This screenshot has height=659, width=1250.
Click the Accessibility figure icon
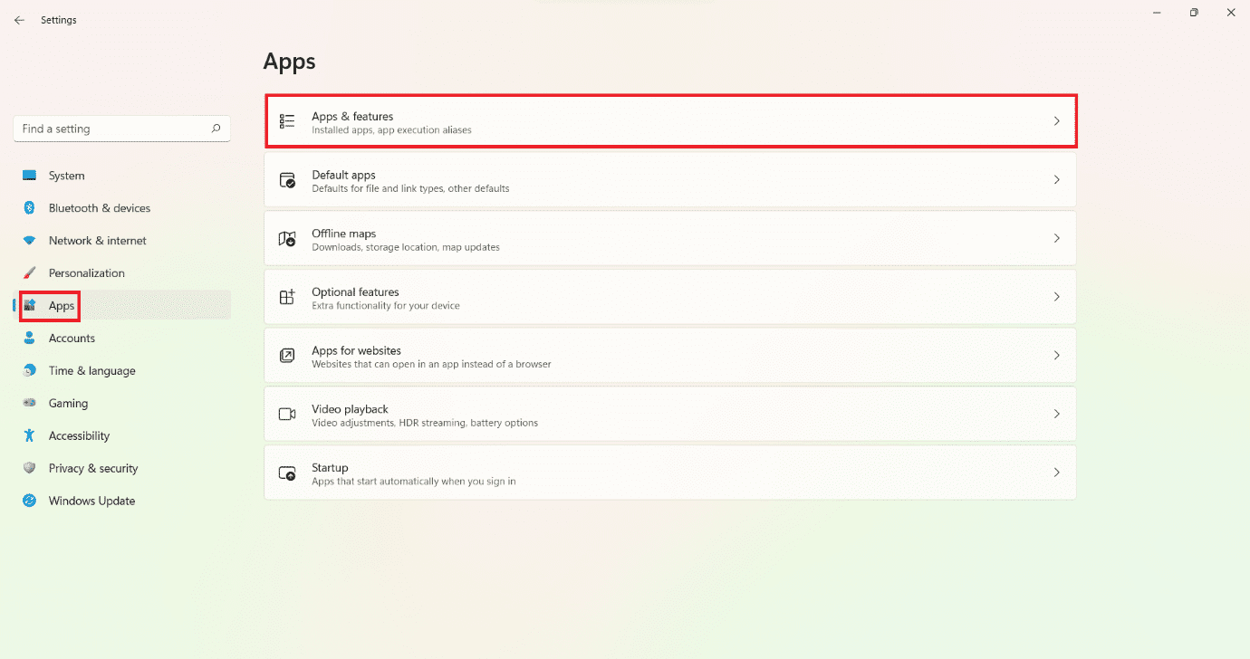pos(30,436)
